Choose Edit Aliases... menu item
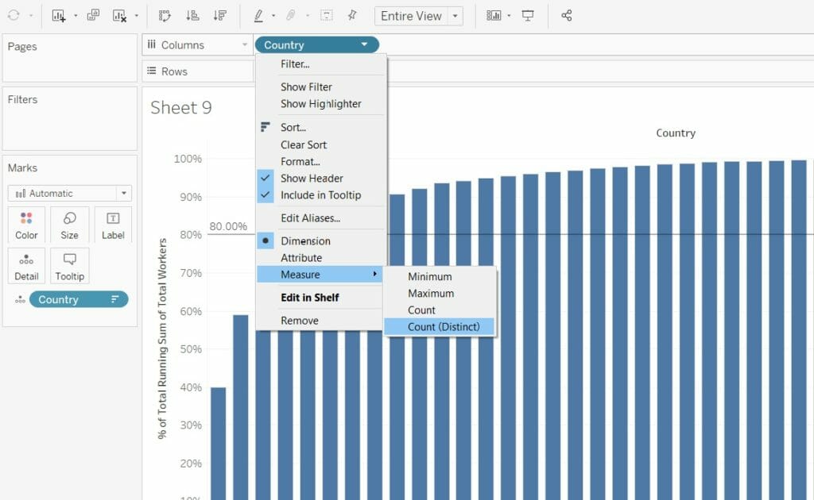This screenshot has height=500, width=814. click(311, 217)
